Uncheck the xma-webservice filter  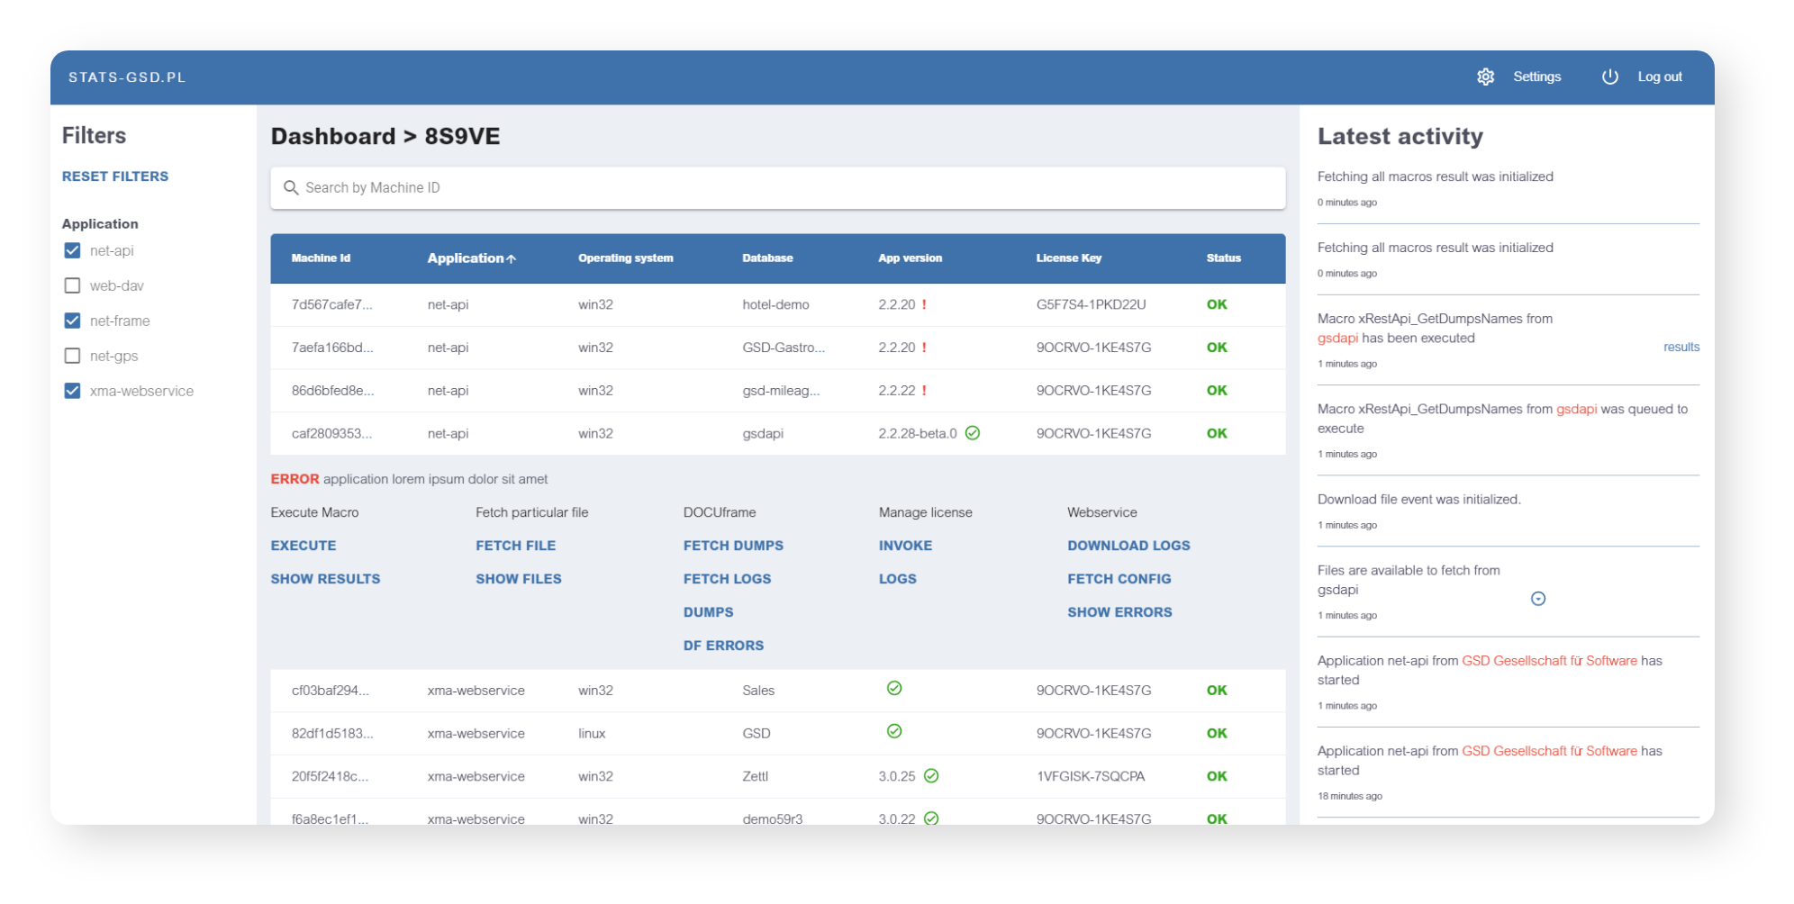(73, 391)
